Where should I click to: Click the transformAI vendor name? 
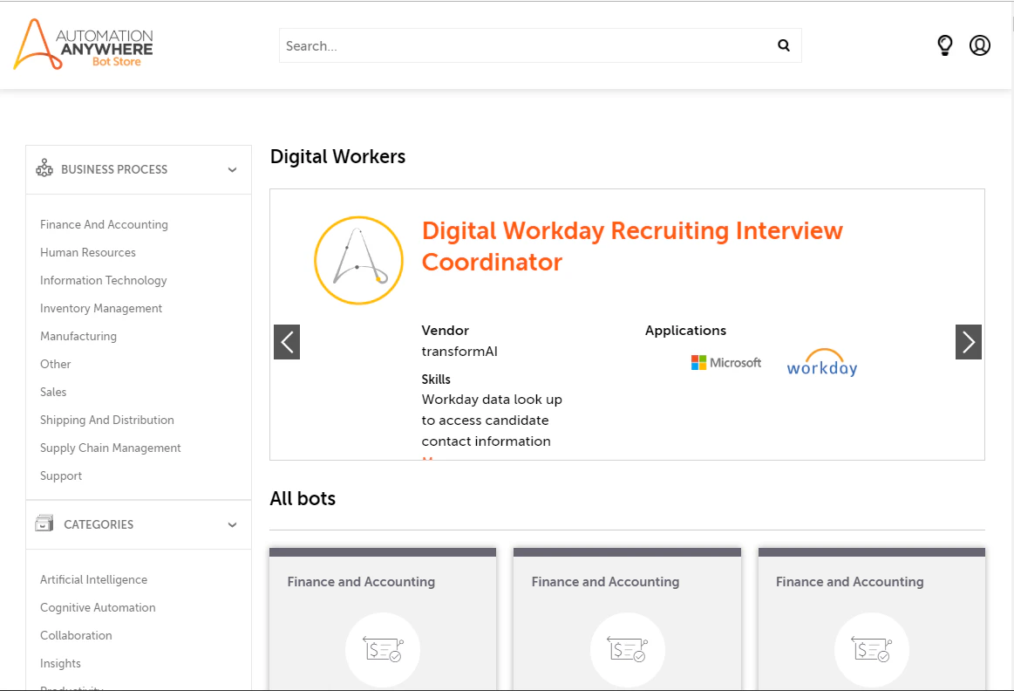click(459, 352)
